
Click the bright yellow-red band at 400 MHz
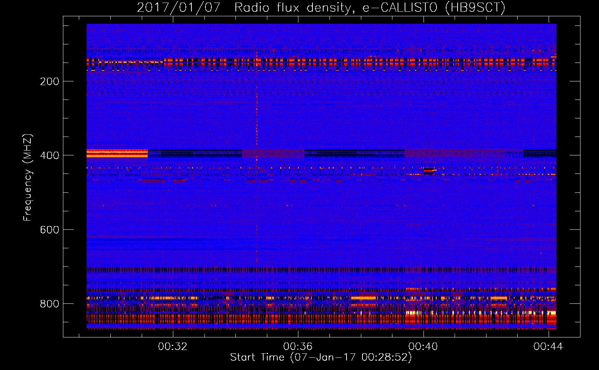click(117, 154)
